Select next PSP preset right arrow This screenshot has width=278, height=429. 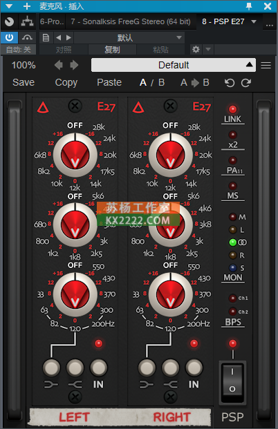tap(74, 65)
